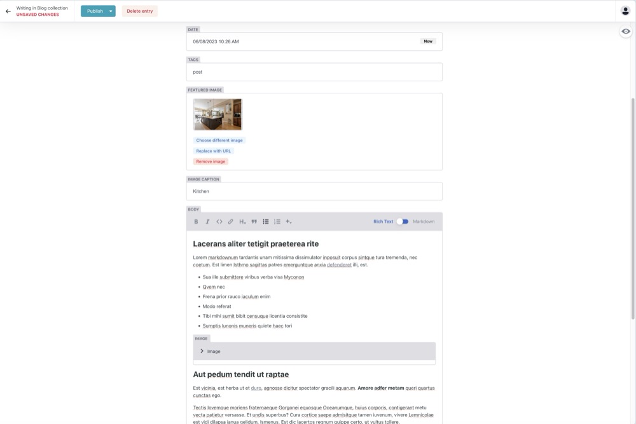Screen dimensions: 636x424
Task: Create a numbered list
Action: tap(277, 221)
